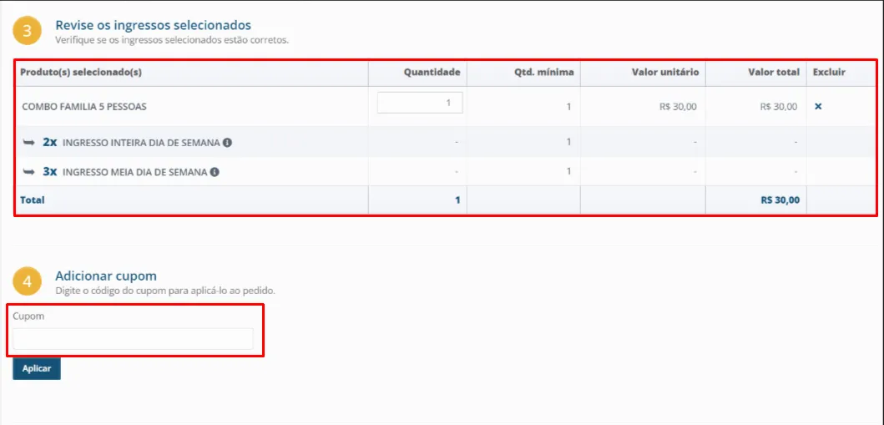Click the Produto(s) selecionado(s) column header

coord(81,72)
